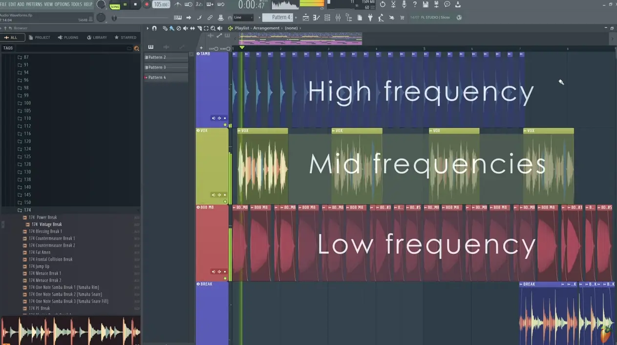617x345 pixels.
Task: Open the Line snap dropdown
Action: point(243,18)
